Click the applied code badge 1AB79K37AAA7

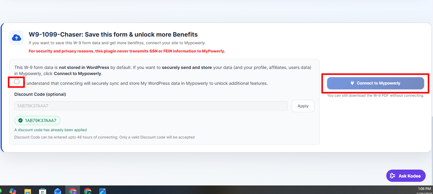click(x=37, y=120)
